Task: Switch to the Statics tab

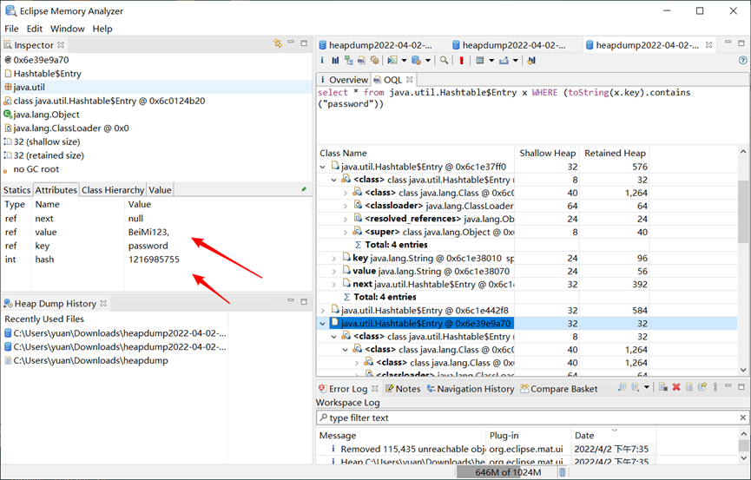Action: pyautogui.click(x=16, y=190)
